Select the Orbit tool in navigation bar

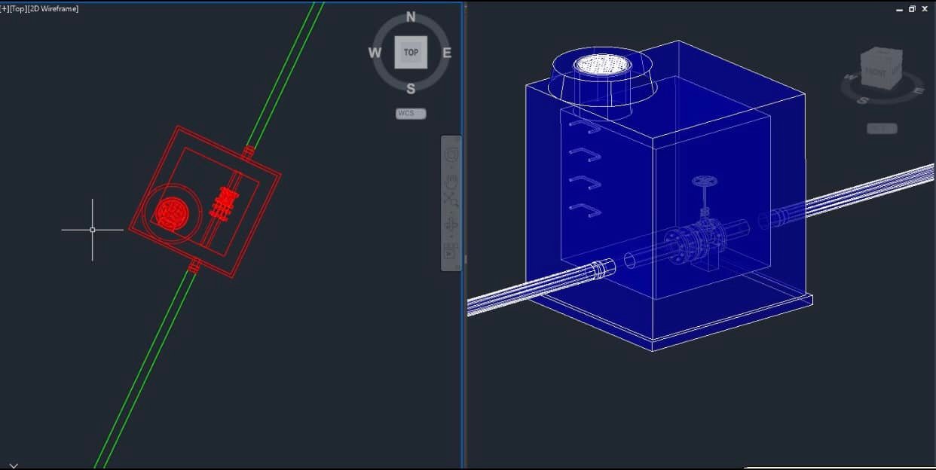(x=451, y=224)
